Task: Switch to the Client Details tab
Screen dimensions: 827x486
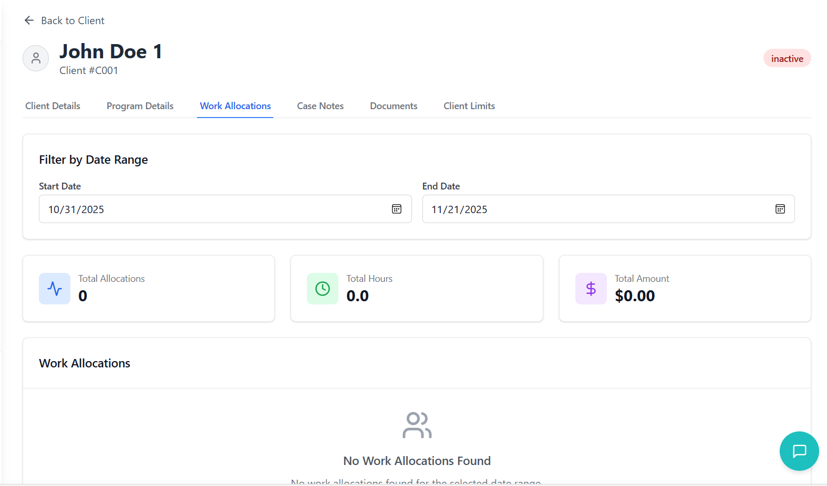Action: [x=53, y=106]
